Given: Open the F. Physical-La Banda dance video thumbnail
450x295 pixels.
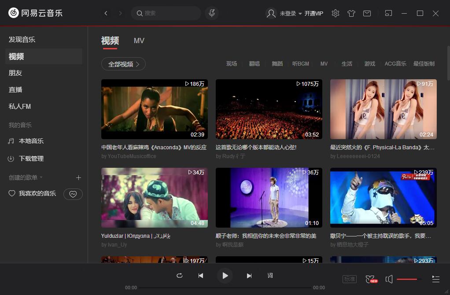Looking at the screenshot, I should tap(384, 109).
